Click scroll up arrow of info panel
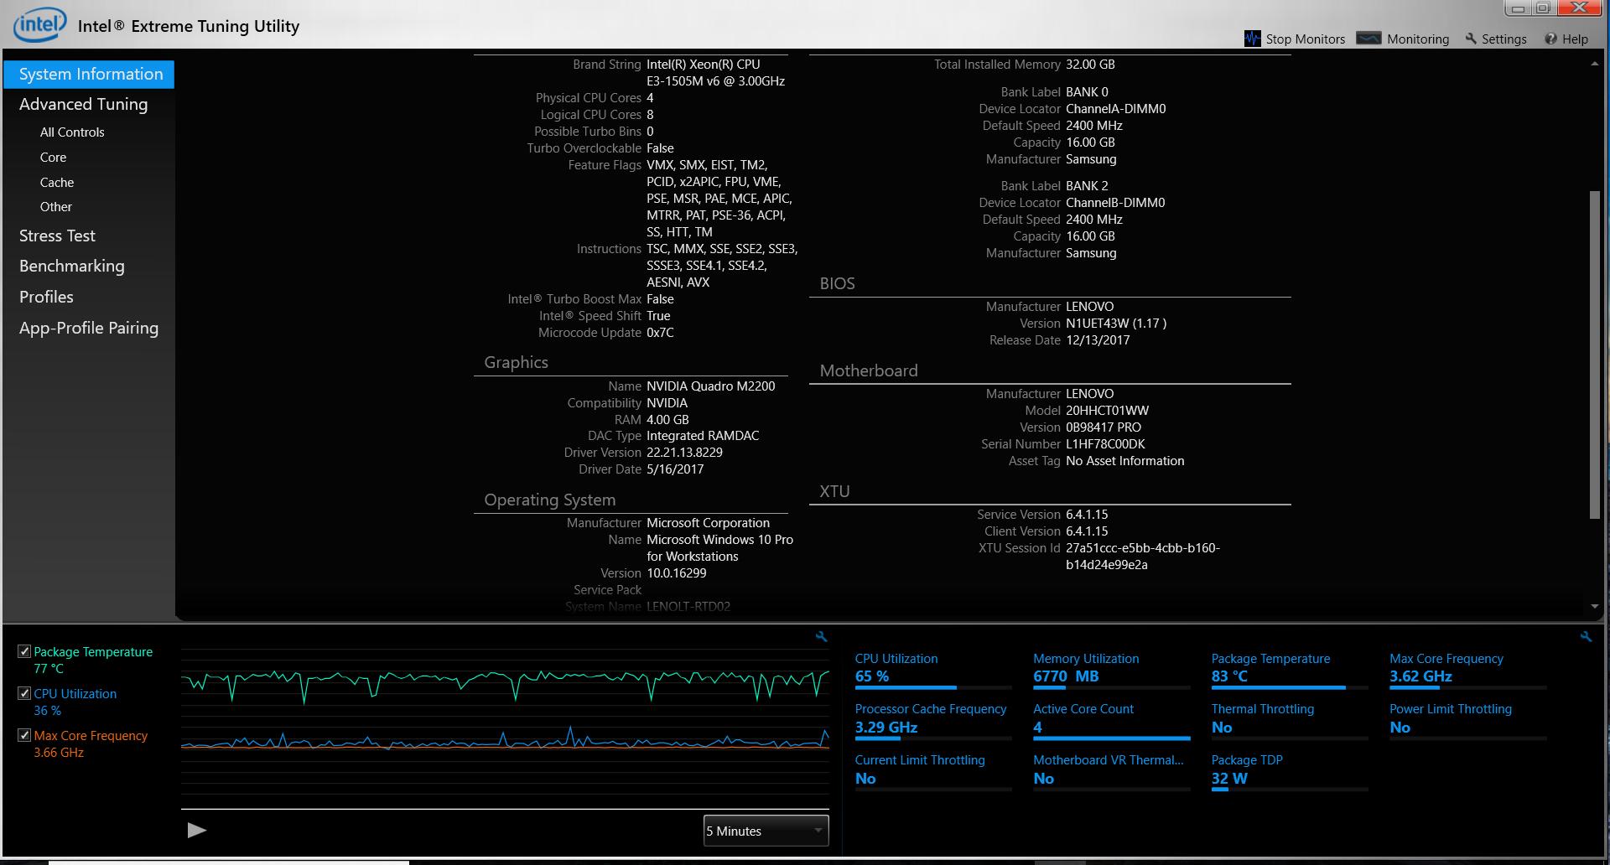Image resolution: width=1610 pixels, height=865 pixels. tap(1594, 65)
